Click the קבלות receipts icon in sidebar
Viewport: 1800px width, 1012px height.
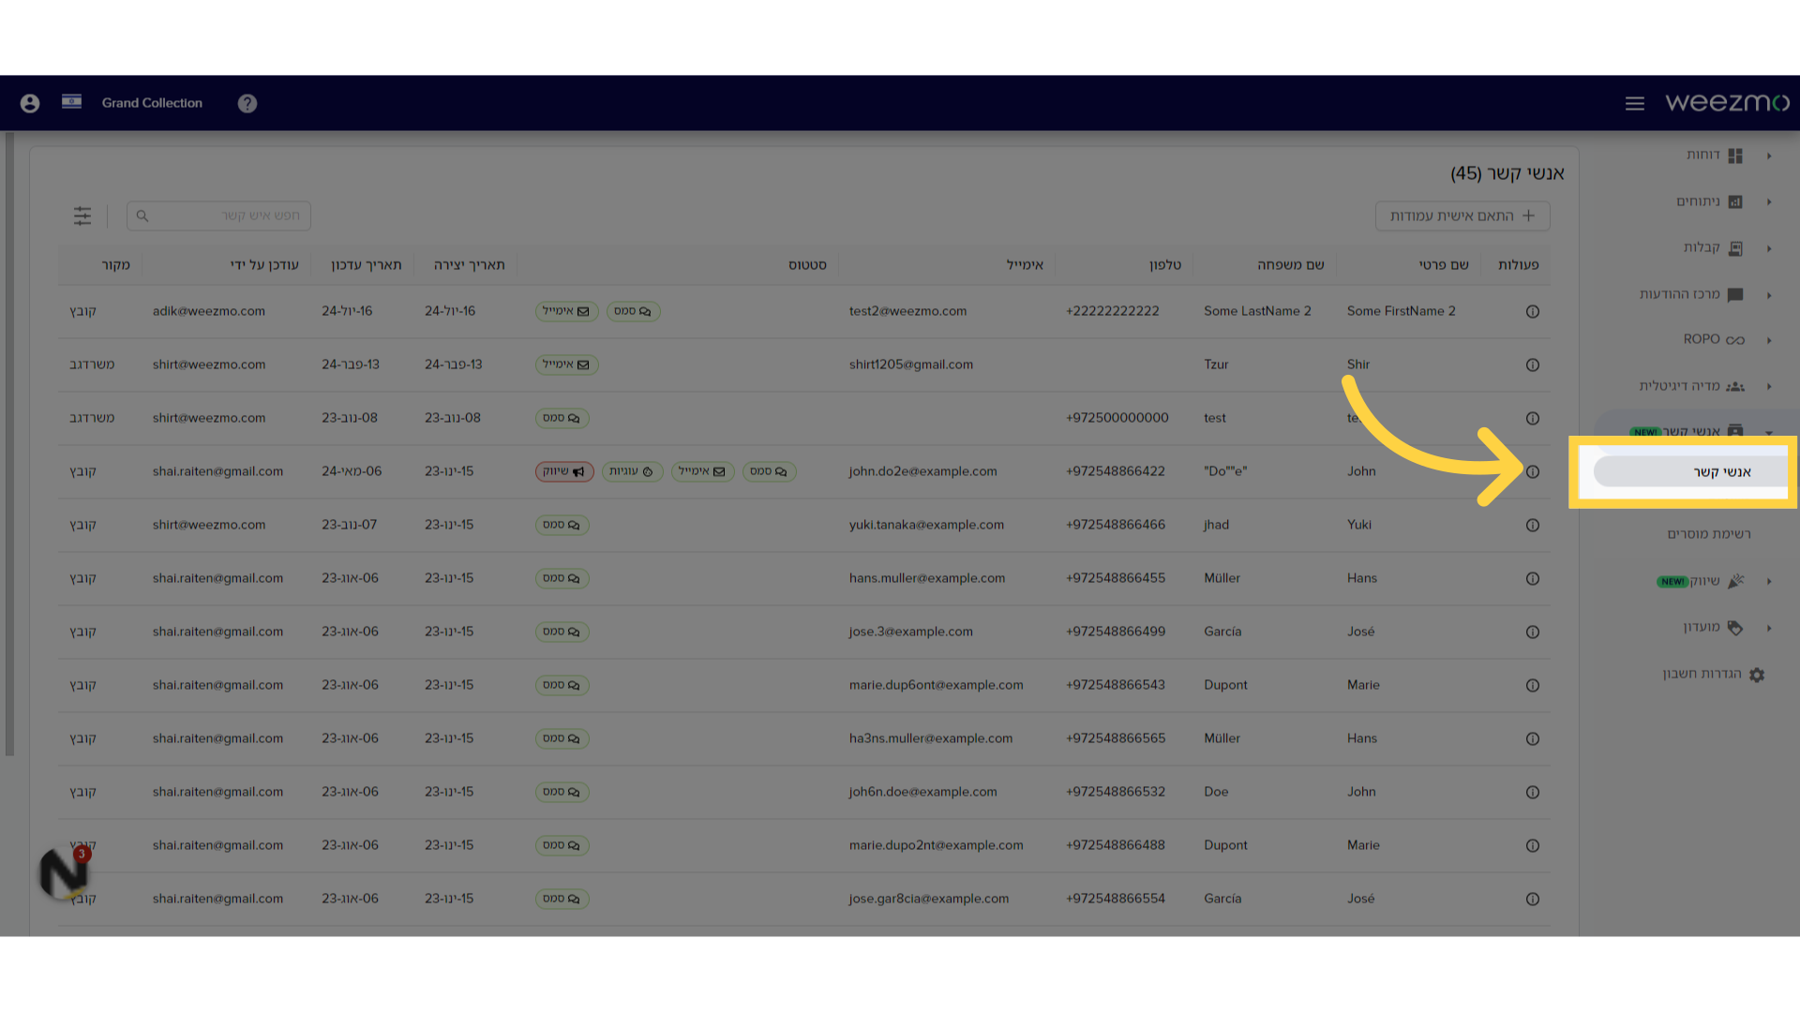tap(1735, 248)
